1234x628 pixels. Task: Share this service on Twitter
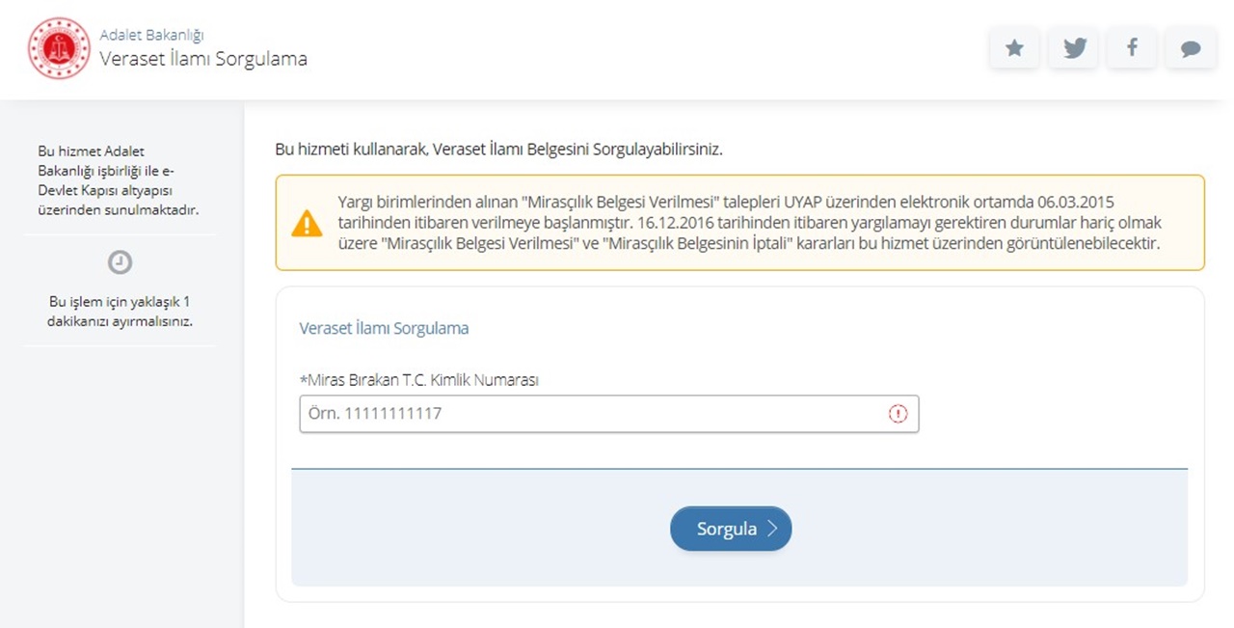pyautogui.click(x=1074, y=48)
